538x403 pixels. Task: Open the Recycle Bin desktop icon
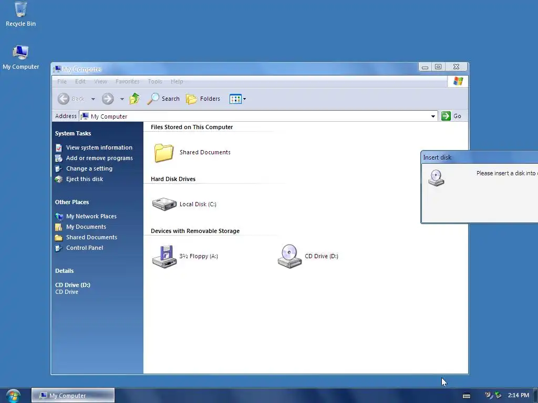(20, 14)
